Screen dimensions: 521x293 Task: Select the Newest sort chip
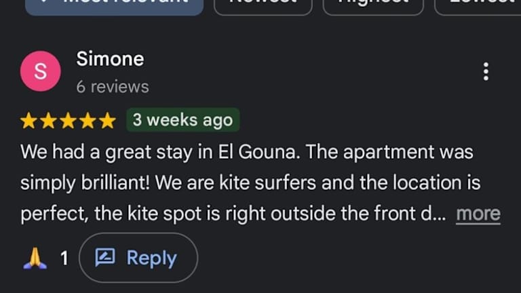click(x=263, y=4)
